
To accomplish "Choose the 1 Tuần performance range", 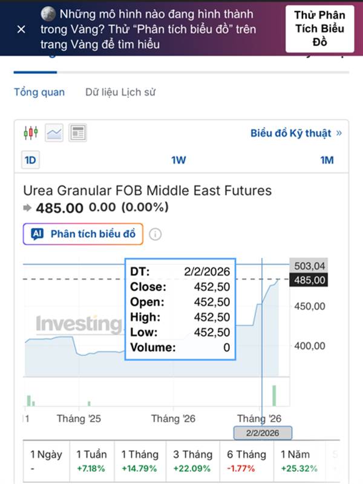I will [x=91, y=460].
